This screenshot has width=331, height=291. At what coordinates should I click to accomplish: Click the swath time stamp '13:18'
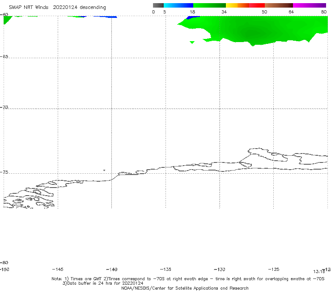click(319, 272)
